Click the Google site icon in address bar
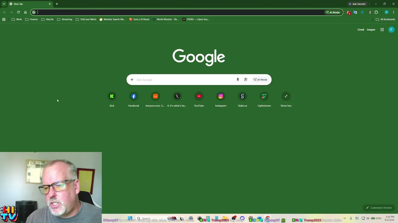398x223 pixels. [x=34, y=12]
